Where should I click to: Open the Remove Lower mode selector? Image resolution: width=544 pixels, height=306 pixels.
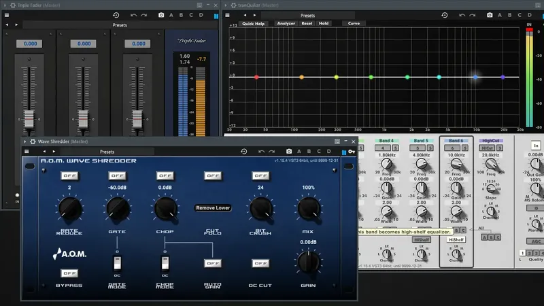click(213, 208)
